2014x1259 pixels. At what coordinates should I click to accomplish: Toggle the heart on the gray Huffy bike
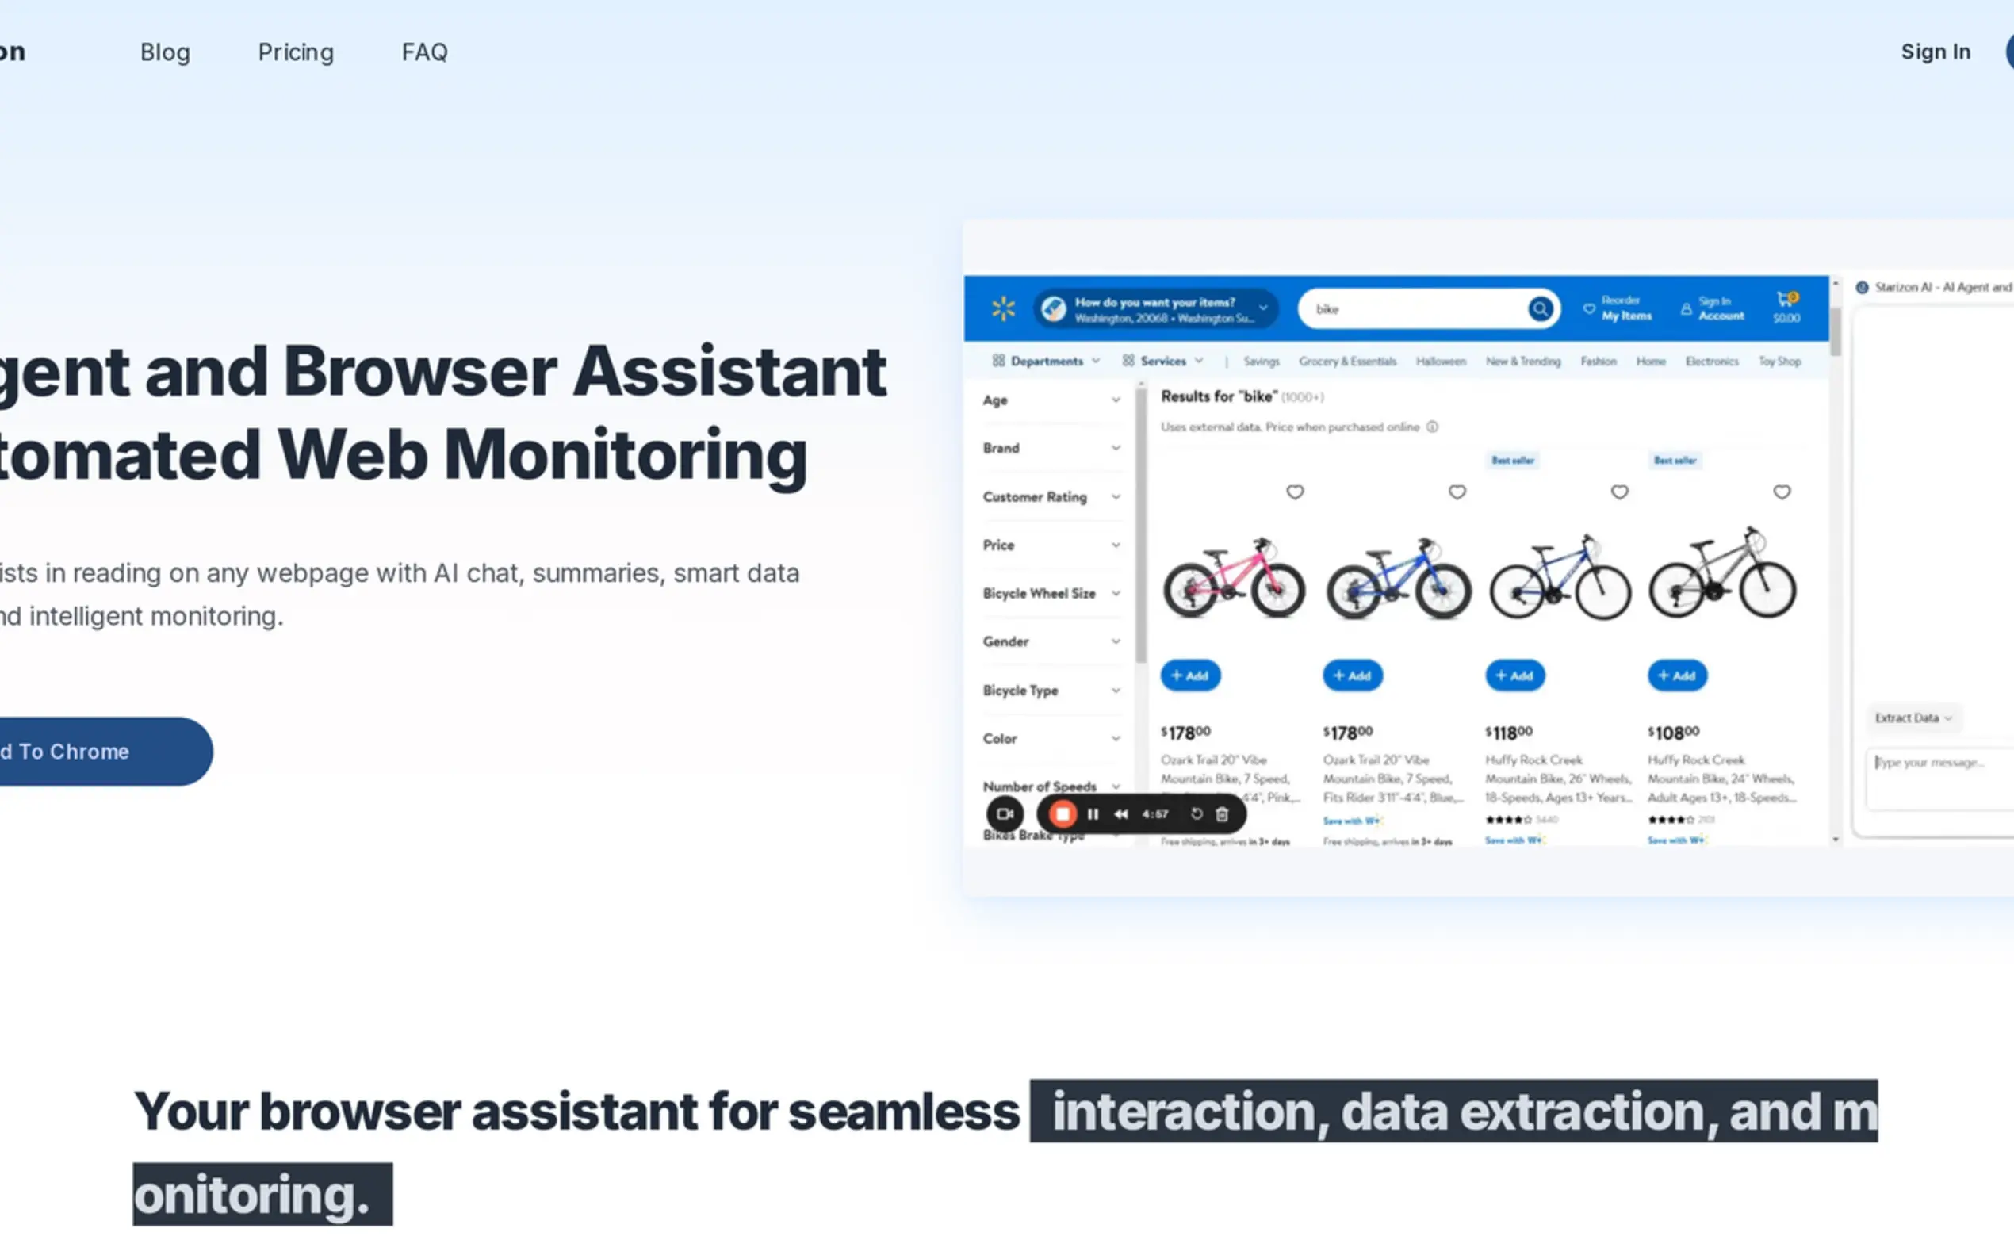[1781, 492]
